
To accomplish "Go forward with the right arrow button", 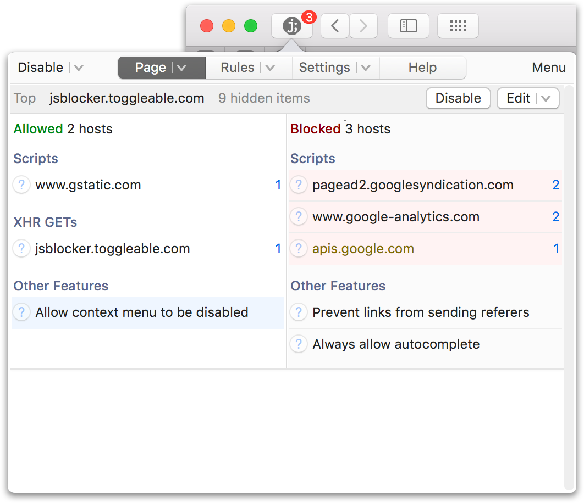I will tap(363, 26).
